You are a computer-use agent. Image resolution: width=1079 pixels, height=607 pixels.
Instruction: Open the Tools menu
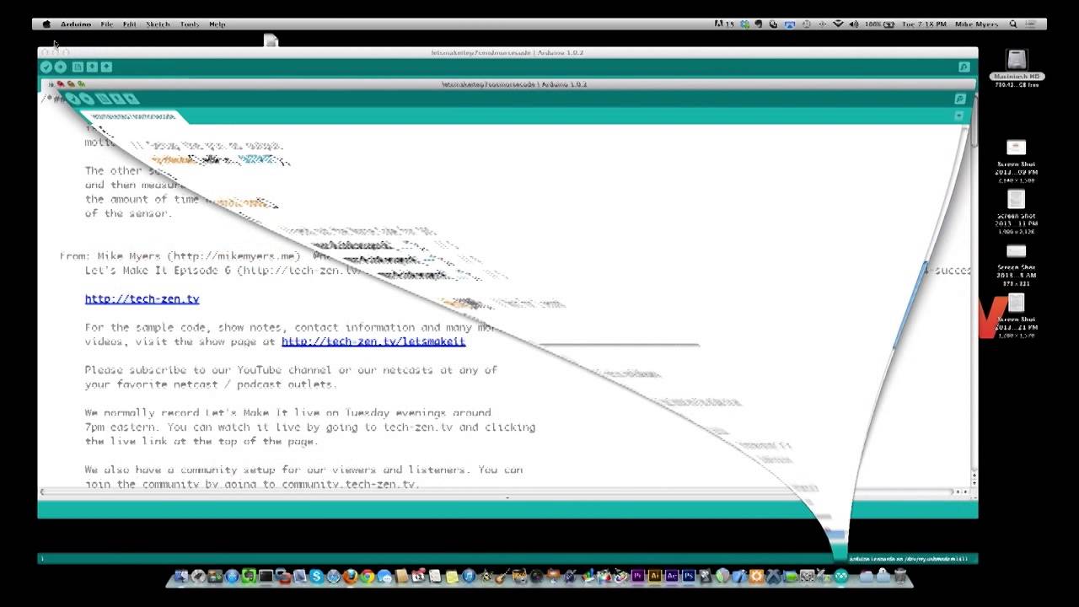[x=190, y=24]
